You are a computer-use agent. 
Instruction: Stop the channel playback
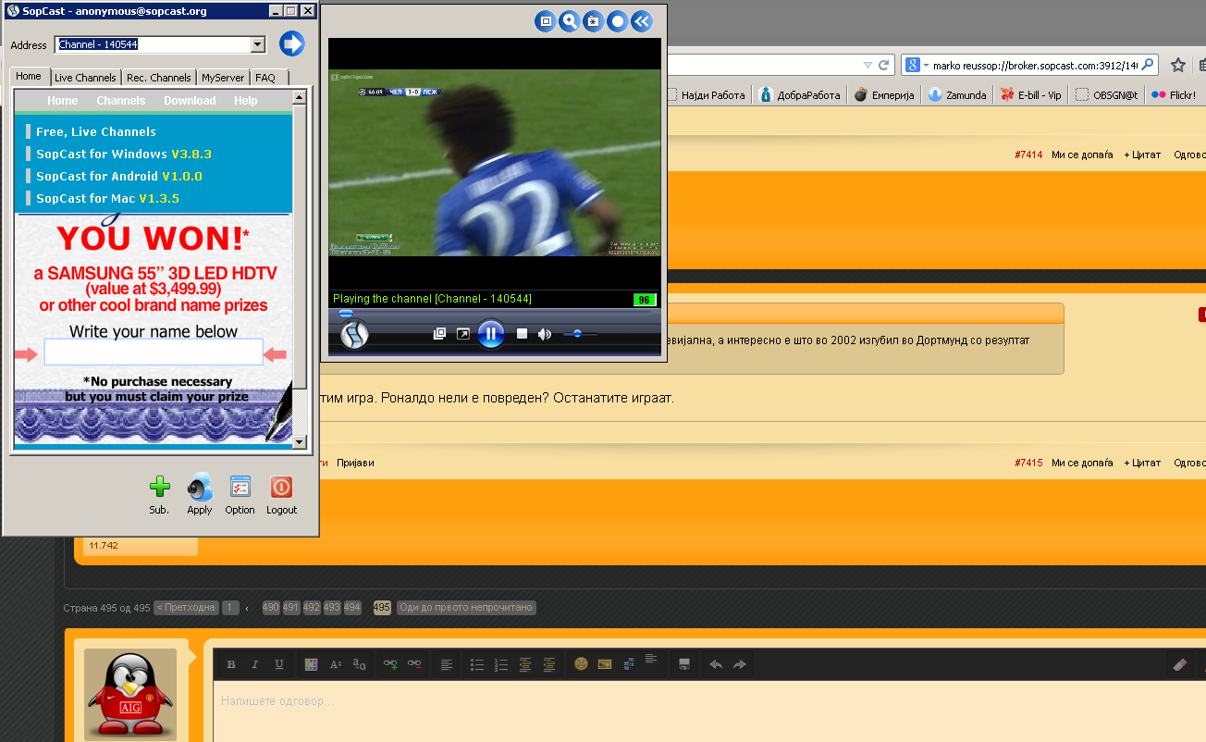coord(522,334)
